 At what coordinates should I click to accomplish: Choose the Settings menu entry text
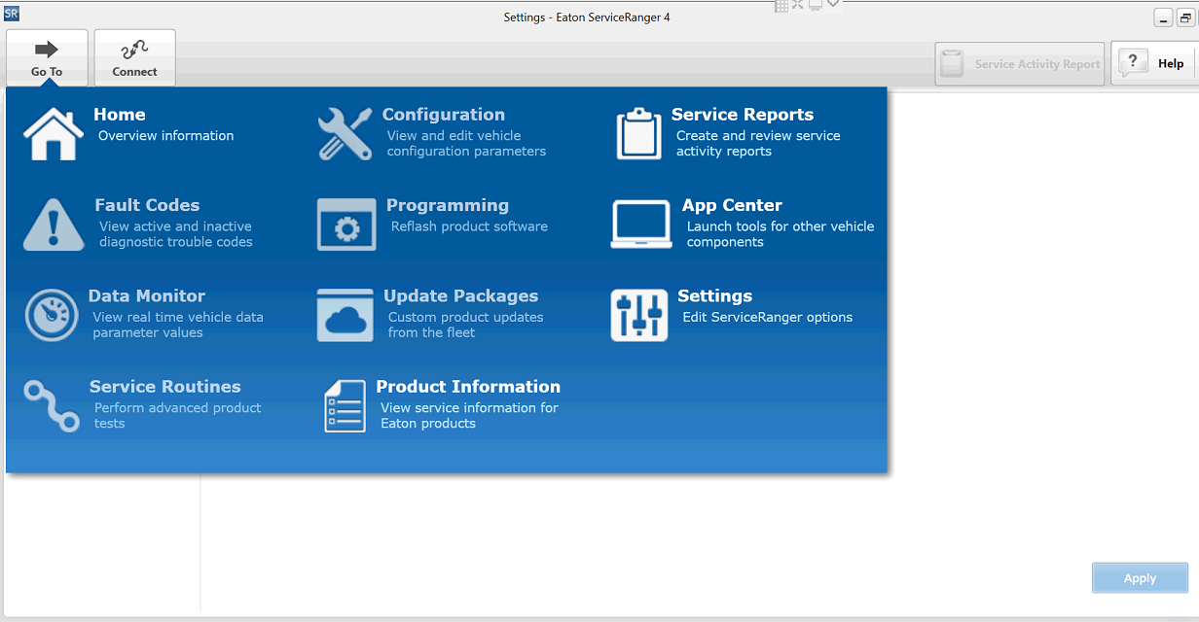pyautogui.click(x=714, y=296)
